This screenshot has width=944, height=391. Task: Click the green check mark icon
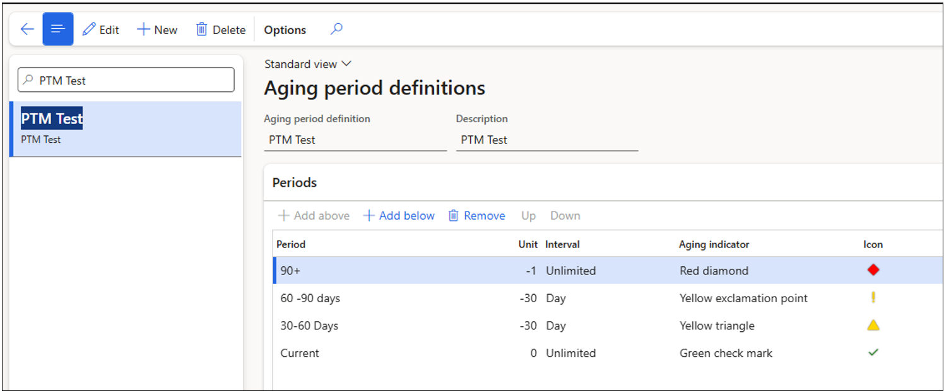pyautogui.click(x=873, y=353)
